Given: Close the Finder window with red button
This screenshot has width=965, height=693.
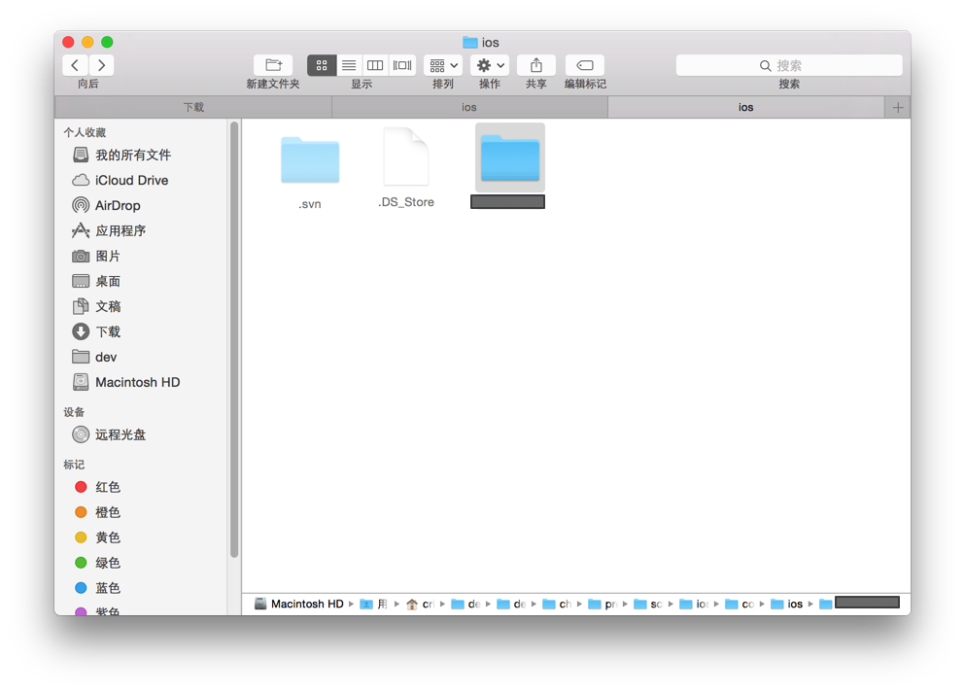Looking at the screenshot, I should (68, 42).
